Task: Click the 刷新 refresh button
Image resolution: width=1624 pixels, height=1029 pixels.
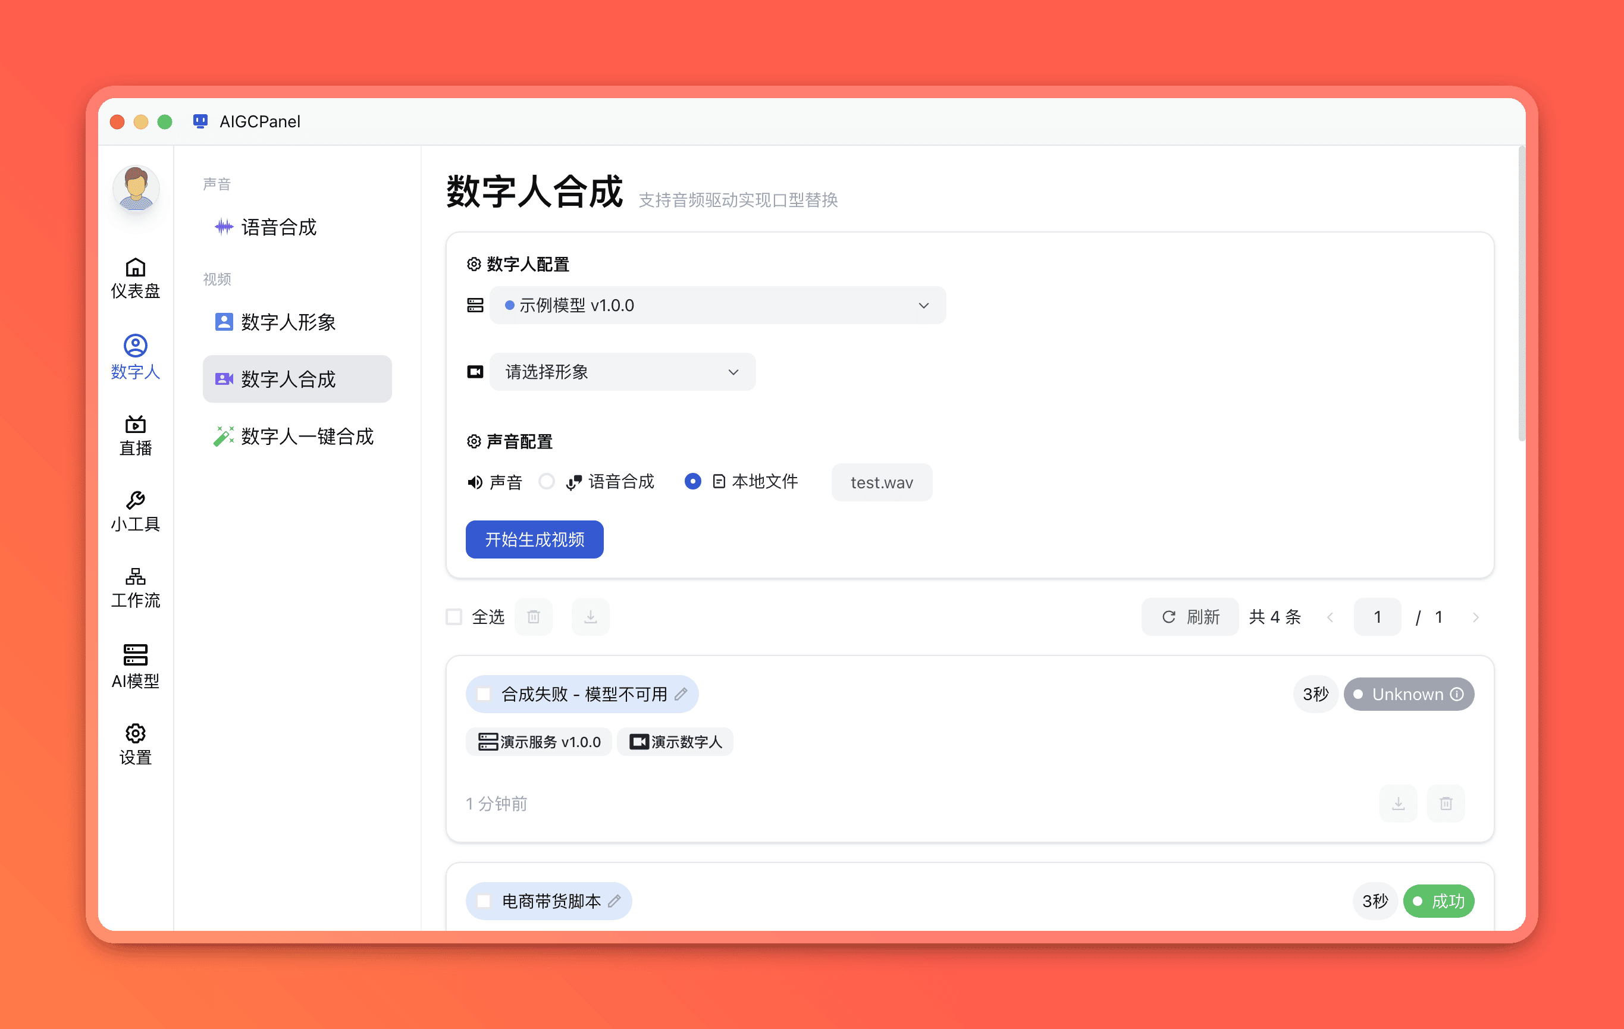Action: (1190, 617)
